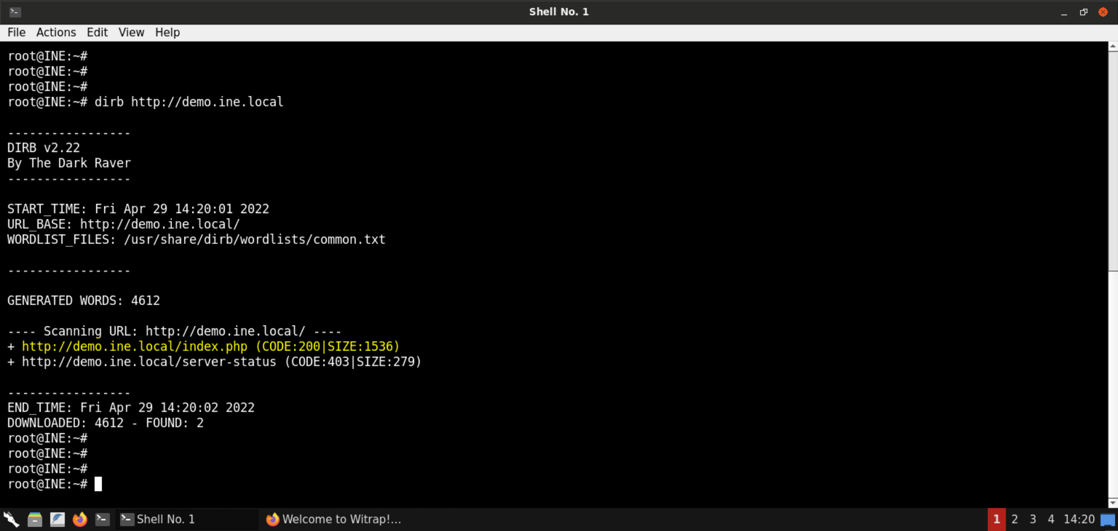Open the Help menu
This screenshot has height=531, width=1118.
tap(167, 32)
